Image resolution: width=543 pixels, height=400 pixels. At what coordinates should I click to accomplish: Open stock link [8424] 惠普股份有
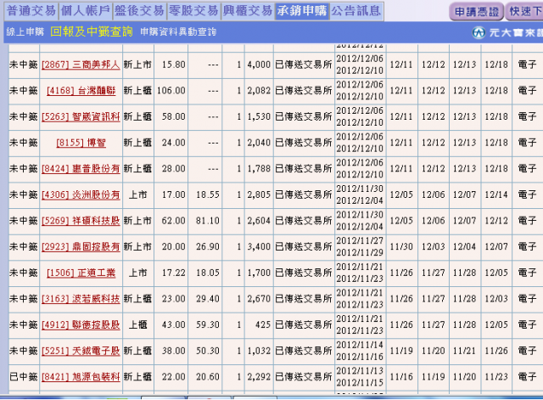(81, 168)
